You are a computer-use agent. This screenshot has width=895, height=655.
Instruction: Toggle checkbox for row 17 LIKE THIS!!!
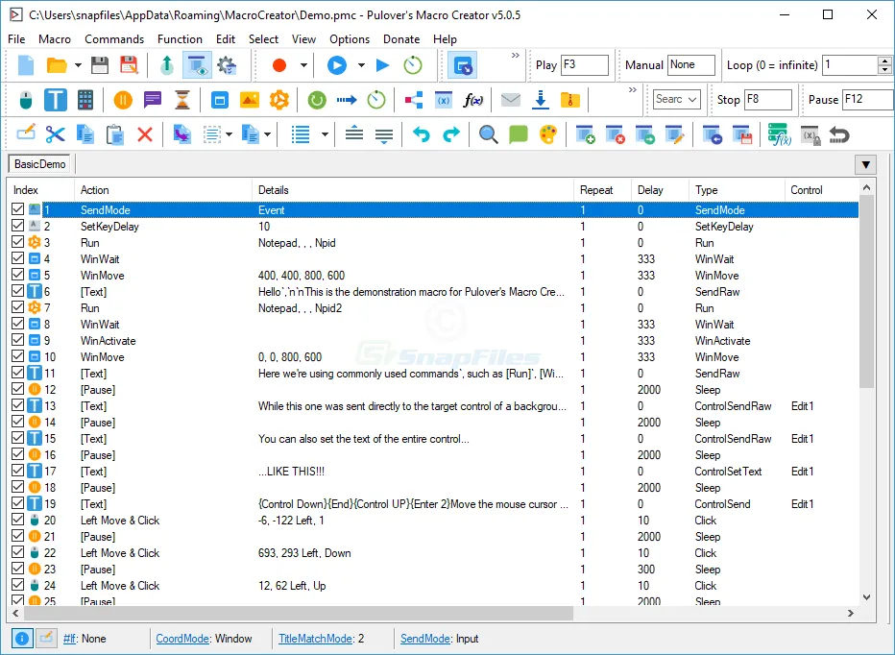[17, 471]
